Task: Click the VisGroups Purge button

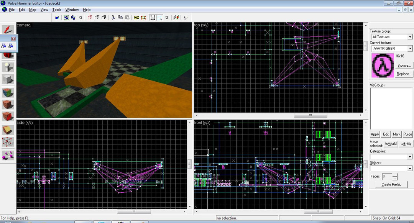Action: point(407,134)
